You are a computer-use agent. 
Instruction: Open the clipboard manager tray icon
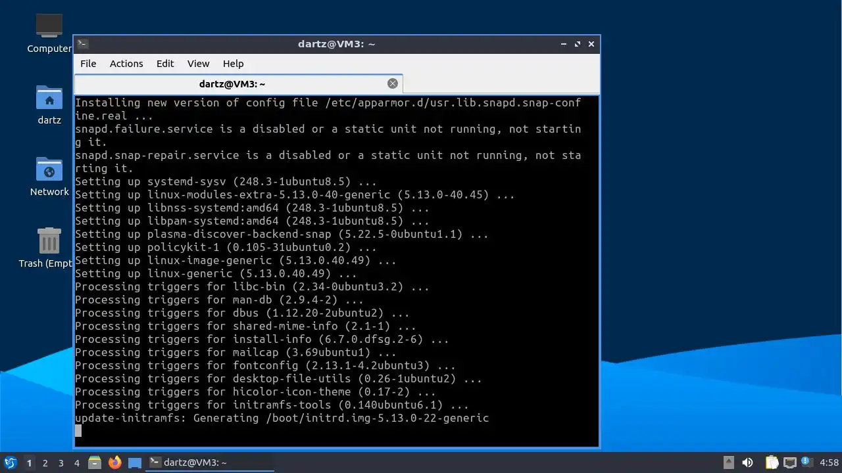click(772, 462)
